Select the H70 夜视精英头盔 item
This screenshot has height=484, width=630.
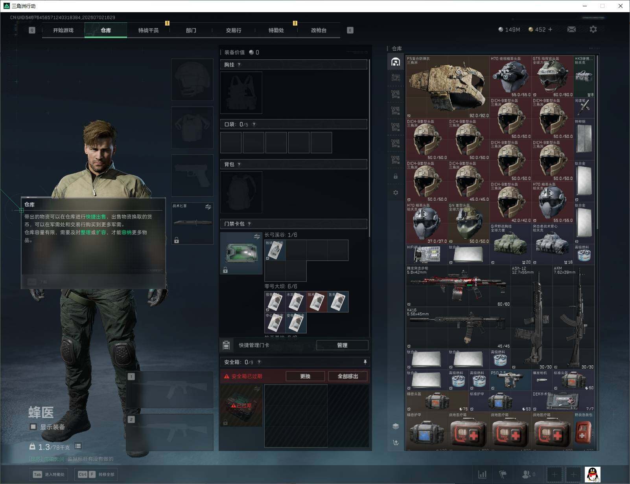[510, 77]
